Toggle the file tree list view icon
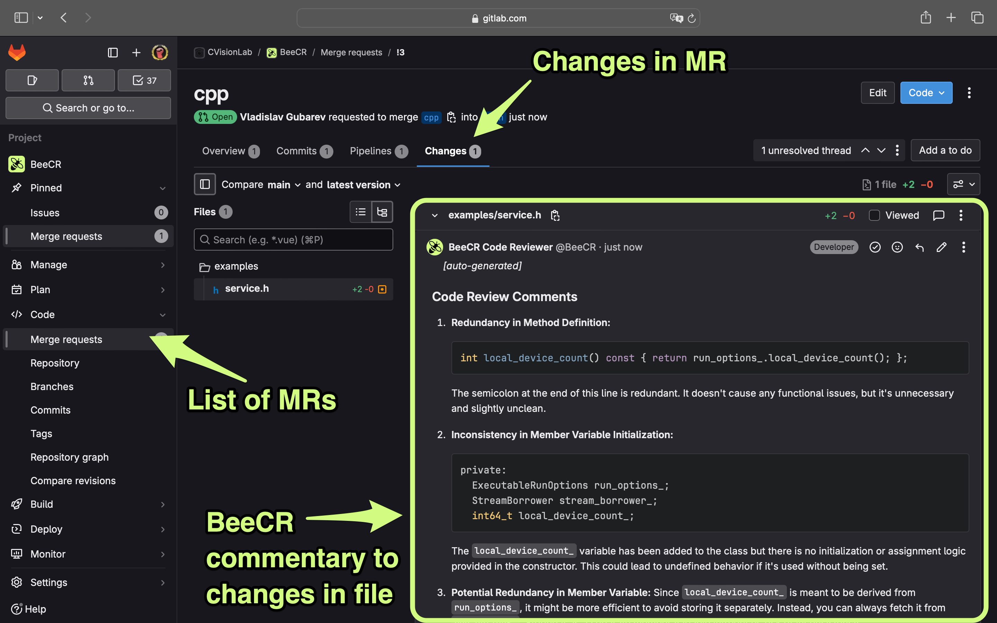This screenshot has width=997, height=623. 360,212
